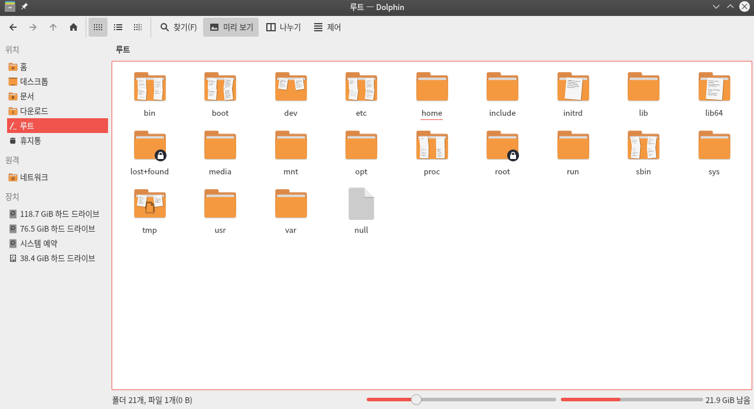Viewport: 754px width, 409px height.
Task: Open the 118.7 GiB 하드 드라이브 device
Action: (x=57, y=214)
